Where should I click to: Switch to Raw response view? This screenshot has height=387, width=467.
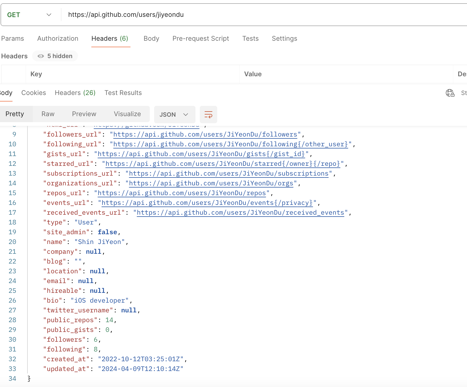[x=48, y=114]
